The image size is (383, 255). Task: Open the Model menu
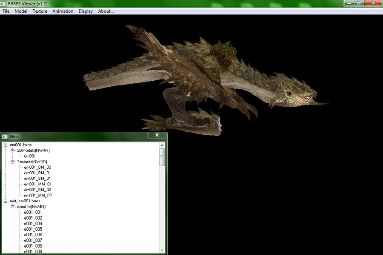point(21,11)
